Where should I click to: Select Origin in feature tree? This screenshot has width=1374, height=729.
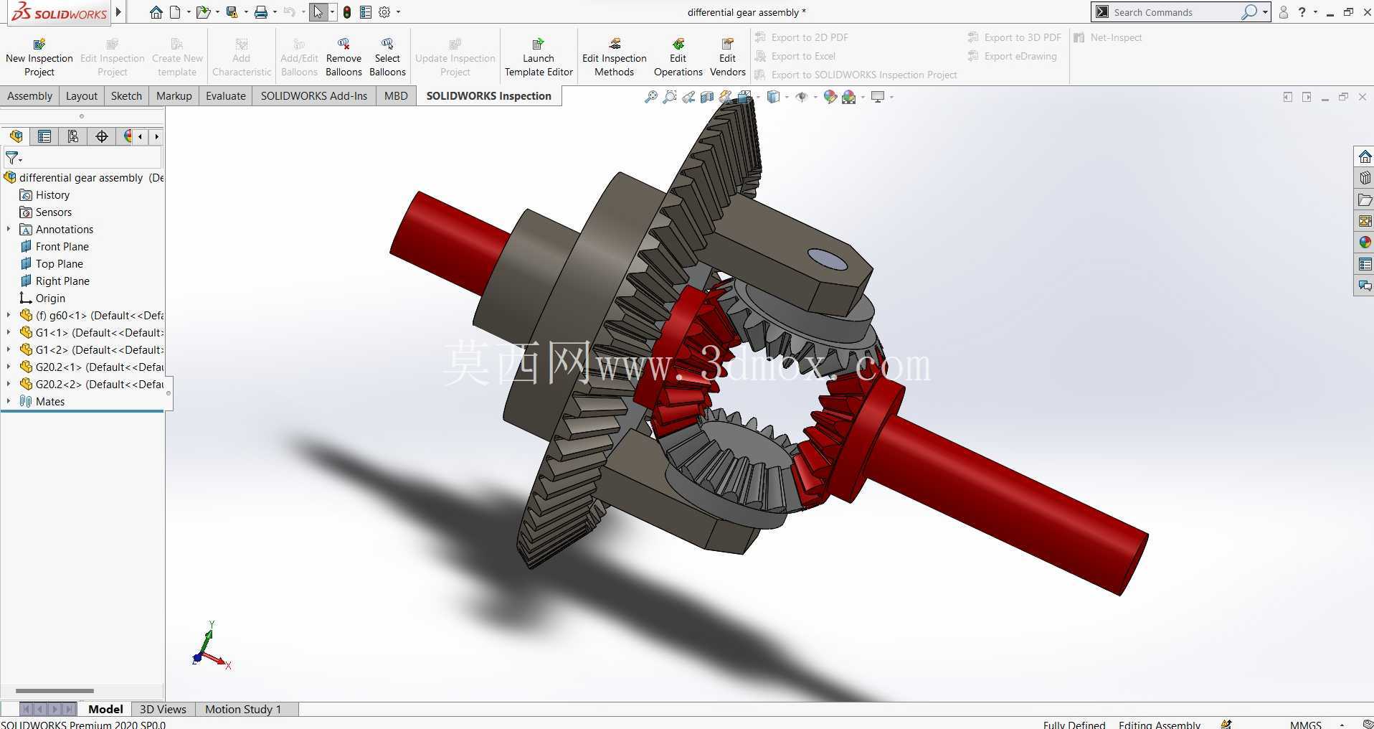point(50,298)
